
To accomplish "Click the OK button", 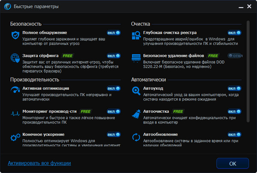I will coord(233,163).
